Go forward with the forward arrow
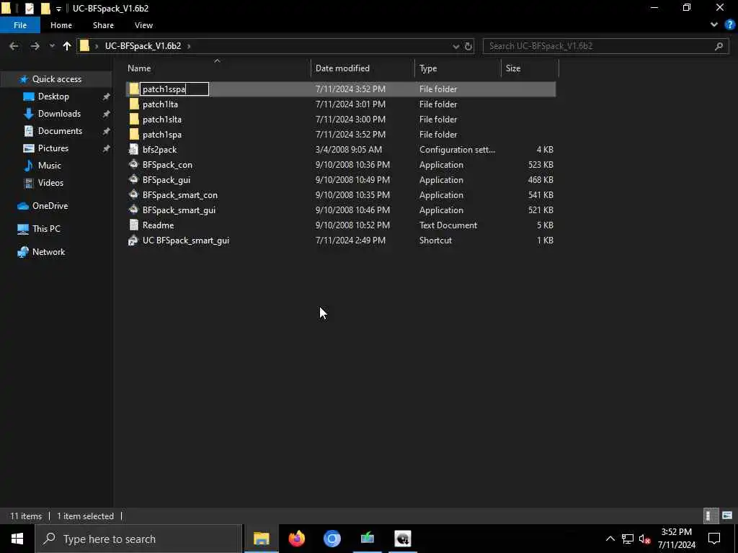The image size is (738, 553). [35, 46]
